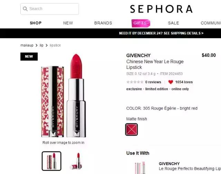The width and height of the screenshot is (221, 174).
Task: Open the SHOP menu
Action: pos(36,23)
